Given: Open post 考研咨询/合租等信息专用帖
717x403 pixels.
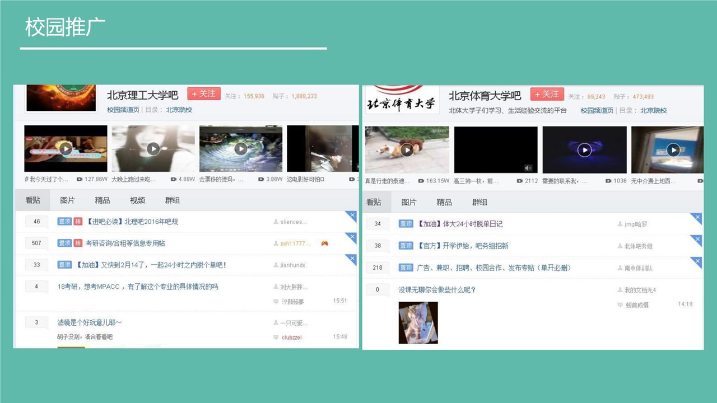Looking at the screenshot, I should [125, 243].
